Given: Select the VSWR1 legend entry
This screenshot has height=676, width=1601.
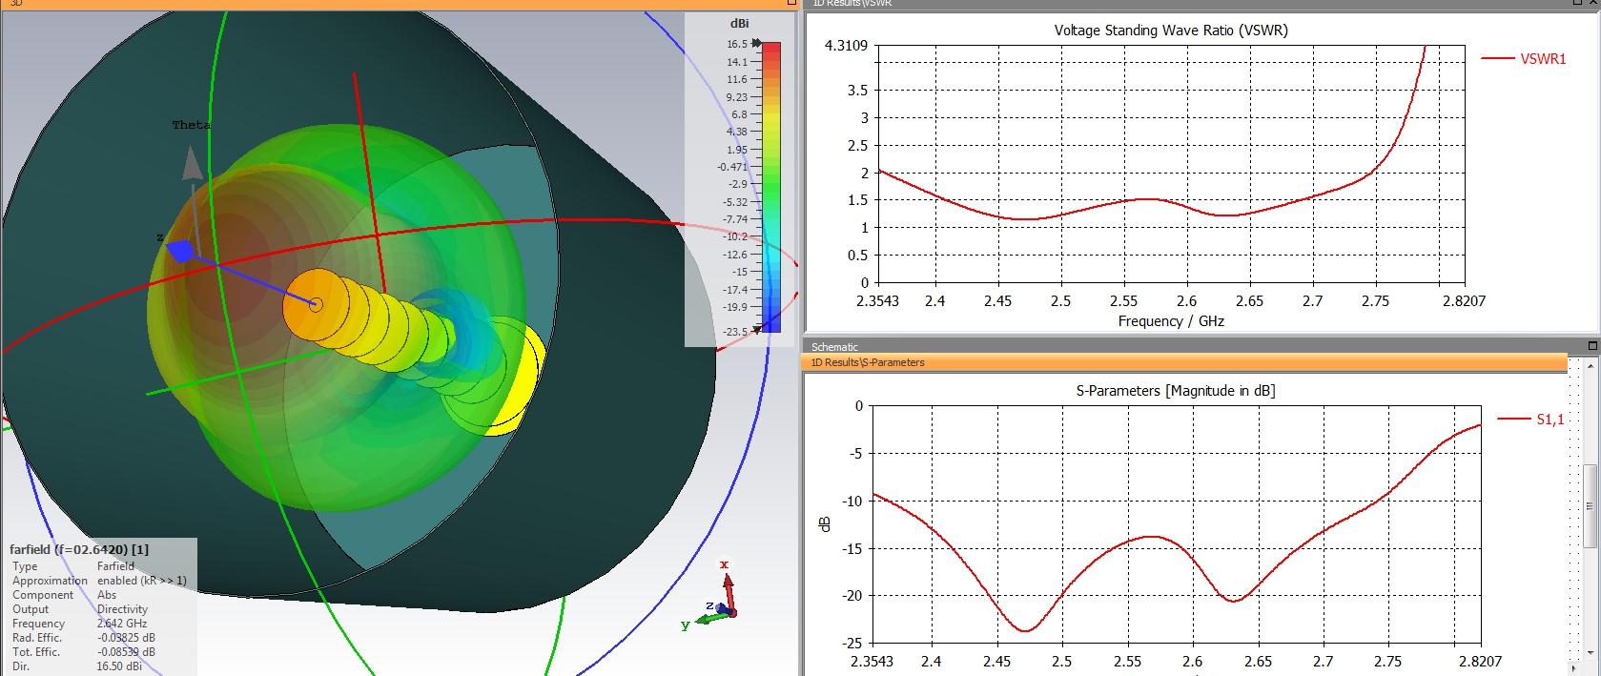Looking at the screenshot, I should (x=1523, y=58).
